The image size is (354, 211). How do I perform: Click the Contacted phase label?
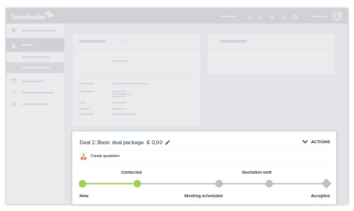tap(131, 172)
